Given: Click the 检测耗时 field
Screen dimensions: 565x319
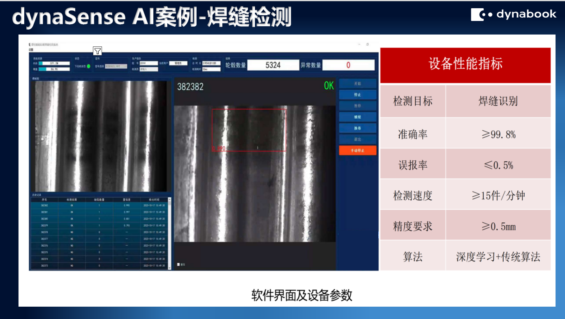Looking at the screenshot, I should (211, 69).
